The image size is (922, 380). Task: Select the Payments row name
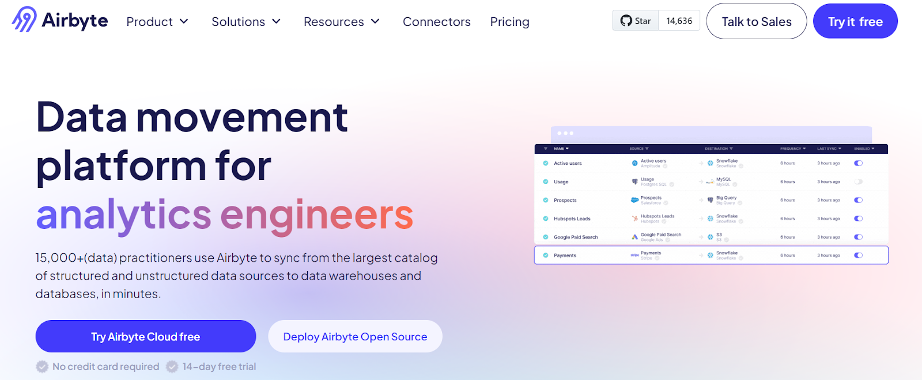[x=565, y=255]
